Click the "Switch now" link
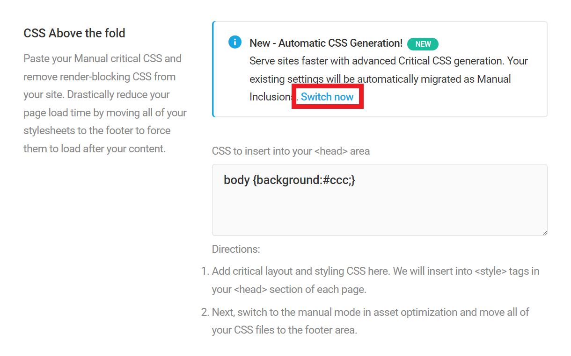This screenshot has width=571, height=356. pyautogui.click(x=327, y=97)
